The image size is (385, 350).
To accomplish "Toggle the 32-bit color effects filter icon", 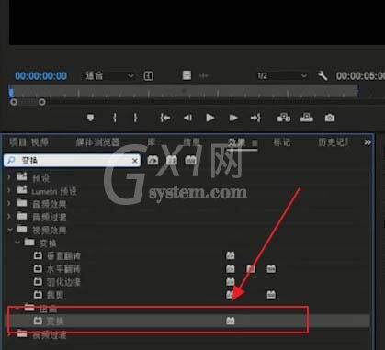I will click(x=172, y=160).
